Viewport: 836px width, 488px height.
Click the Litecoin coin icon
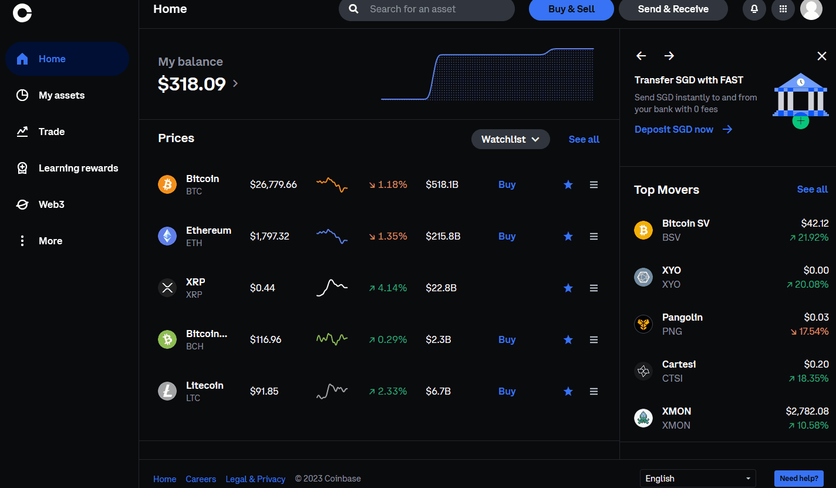click(167, 391)
